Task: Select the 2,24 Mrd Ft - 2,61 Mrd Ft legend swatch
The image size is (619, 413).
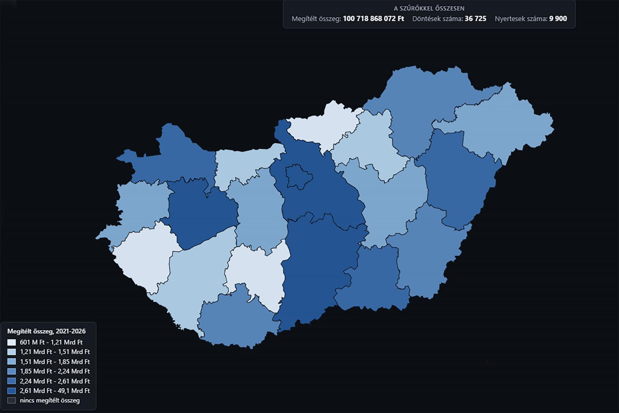Action: [12, 381]
